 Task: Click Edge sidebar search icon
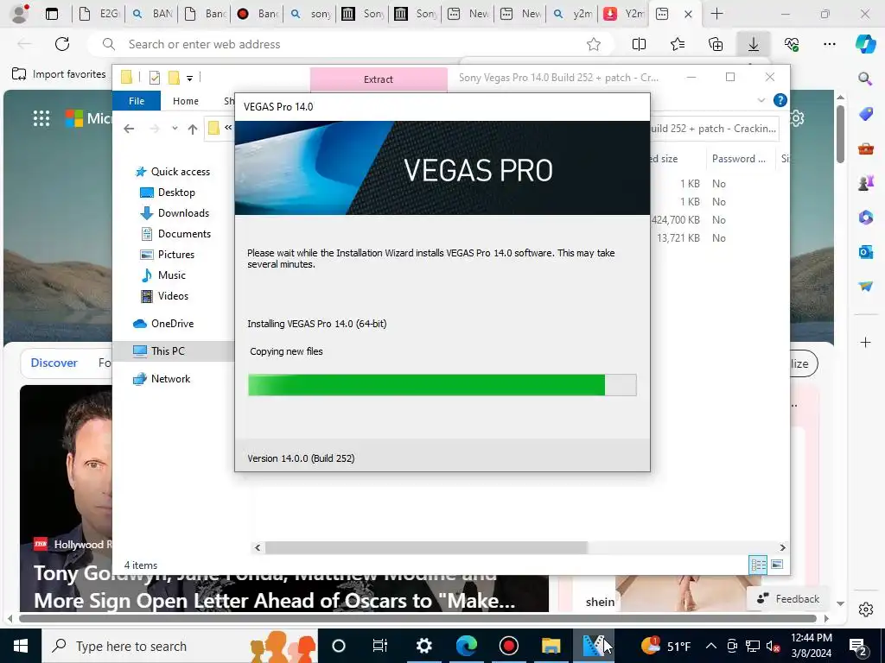pos(865,79)
